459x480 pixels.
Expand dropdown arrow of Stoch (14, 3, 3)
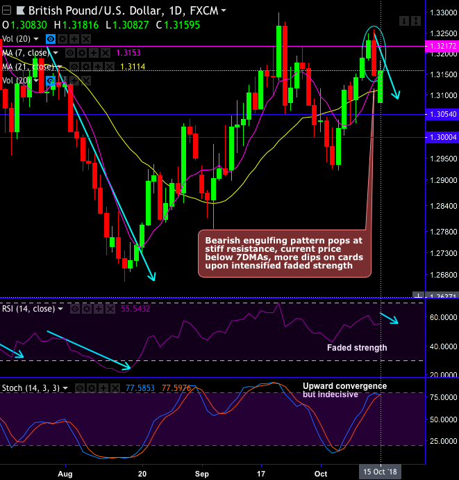(x=65, y=388)
